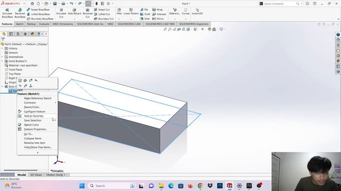The height and width of the screenshot is (191, 341).
Task: Click the Hide sketch icon in context toolbar
Action: [20, 86]
